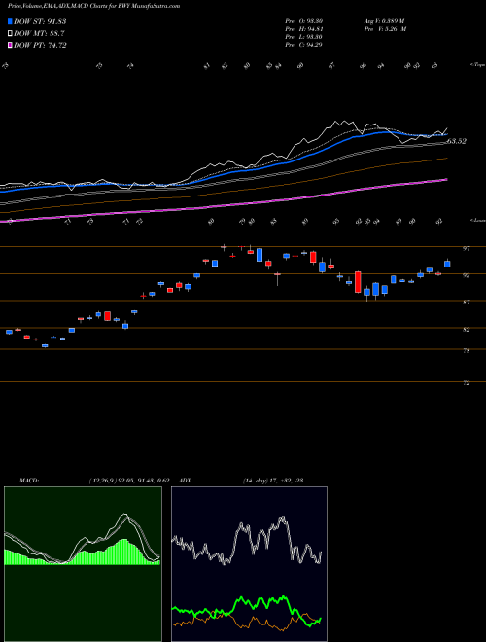This screenshot has height=642, width=486.
Task: Click the ADX panel label
Action: coord(185,481)
